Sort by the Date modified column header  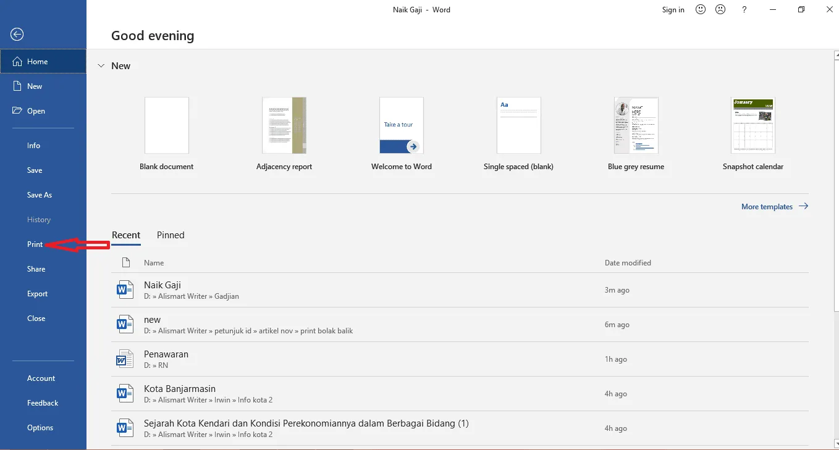[x=628, y=263]
